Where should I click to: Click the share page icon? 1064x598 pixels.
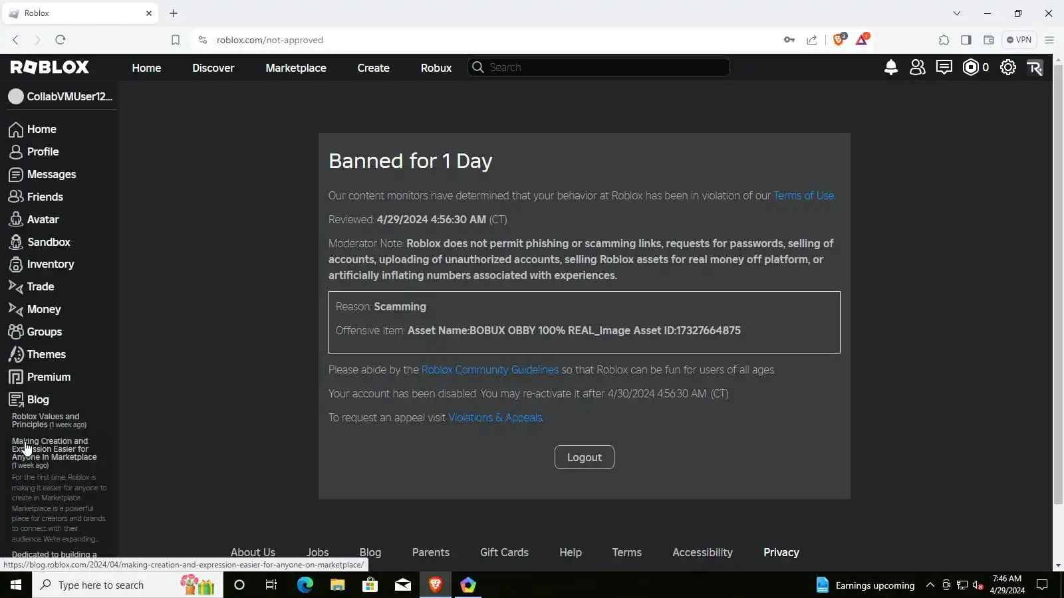[x=812, y=40]
